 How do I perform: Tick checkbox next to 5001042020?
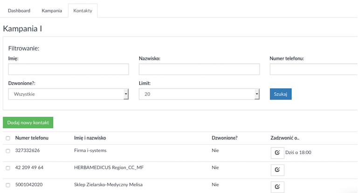[x=8, y=185]
